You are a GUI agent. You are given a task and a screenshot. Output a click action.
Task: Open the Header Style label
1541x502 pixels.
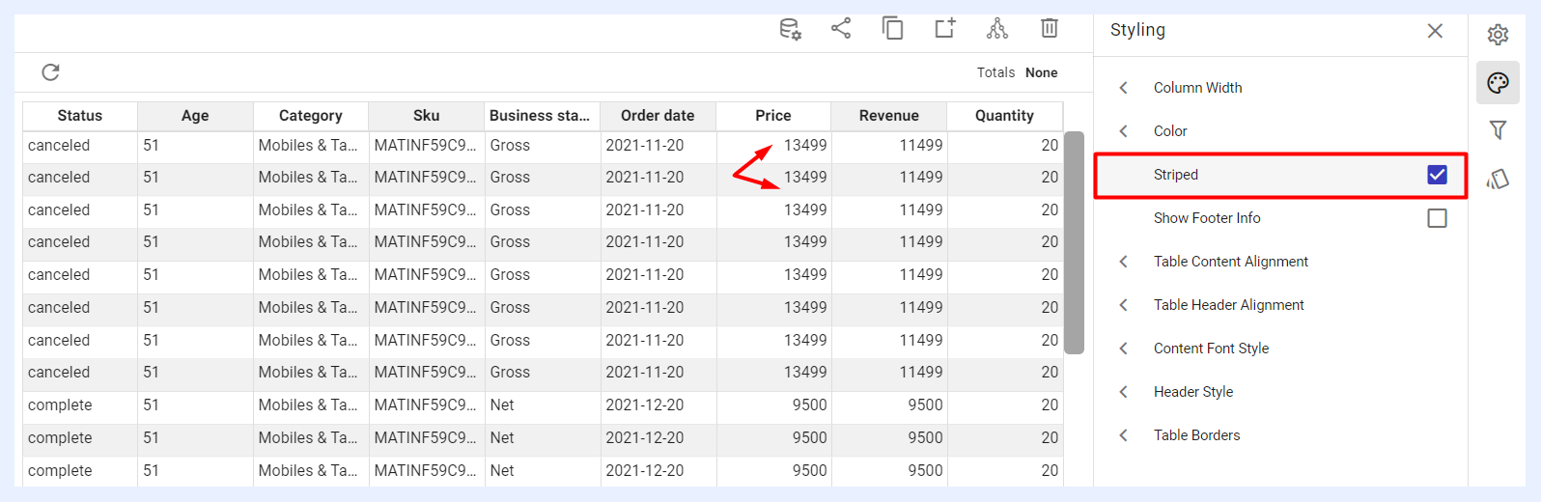[1193, 392]
